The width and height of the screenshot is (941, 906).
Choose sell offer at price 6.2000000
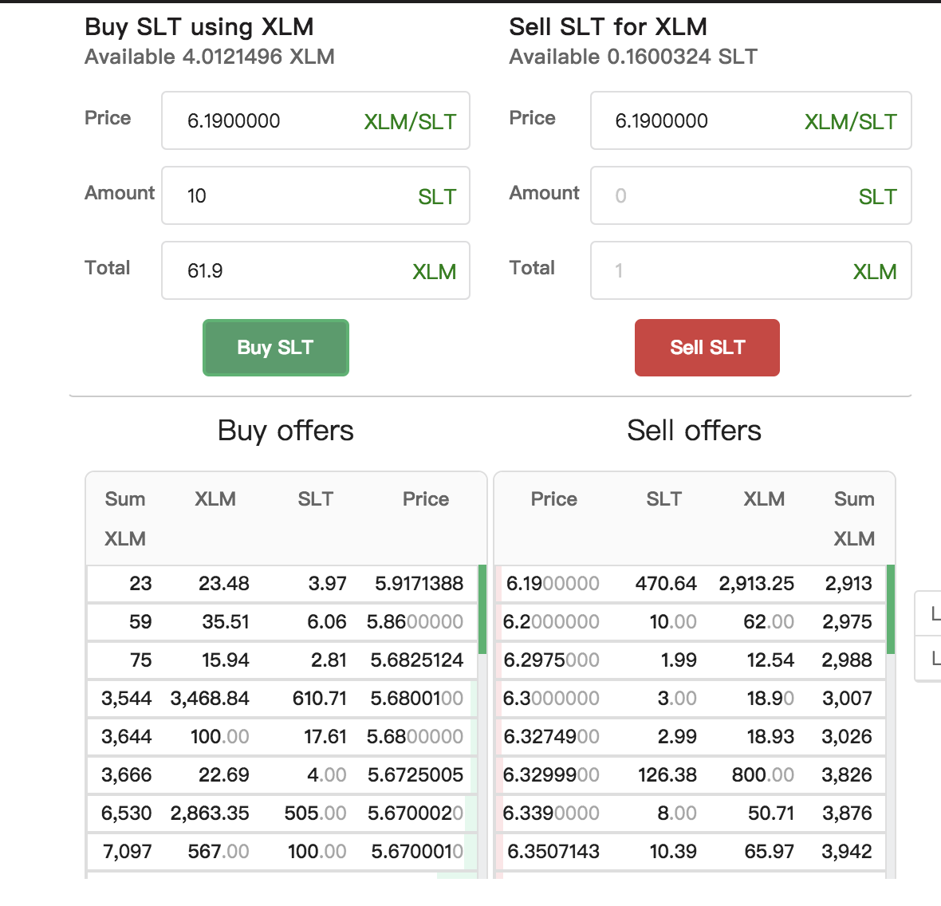pos(691,622)
